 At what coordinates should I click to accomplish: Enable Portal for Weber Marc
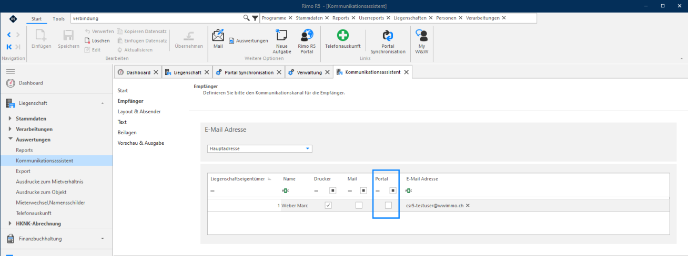[x=388, y=206]
